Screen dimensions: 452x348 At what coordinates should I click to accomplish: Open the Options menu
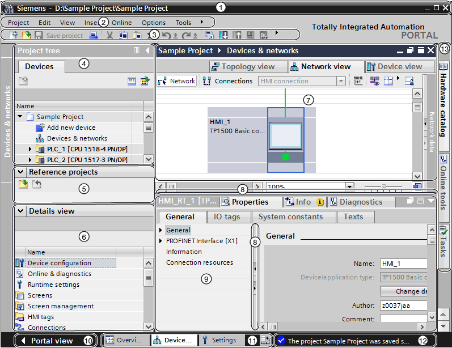coord(154,23)
